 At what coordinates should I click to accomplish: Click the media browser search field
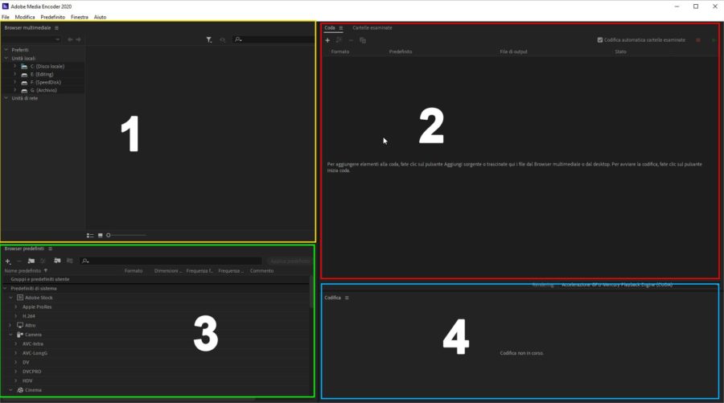(274, 40)
